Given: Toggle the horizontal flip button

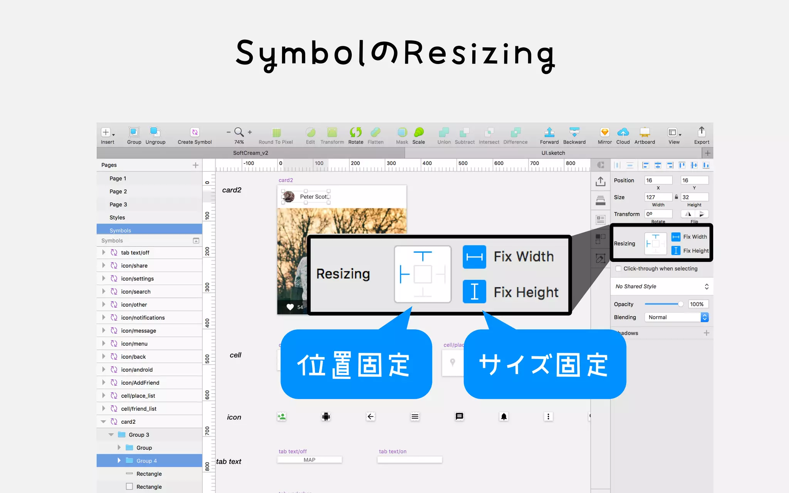Looking at the screenshot, I should coord(688,214).
